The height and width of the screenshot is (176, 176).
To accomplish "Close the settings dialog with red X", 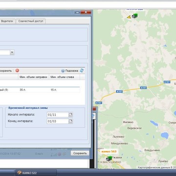I will pos(86,12).
